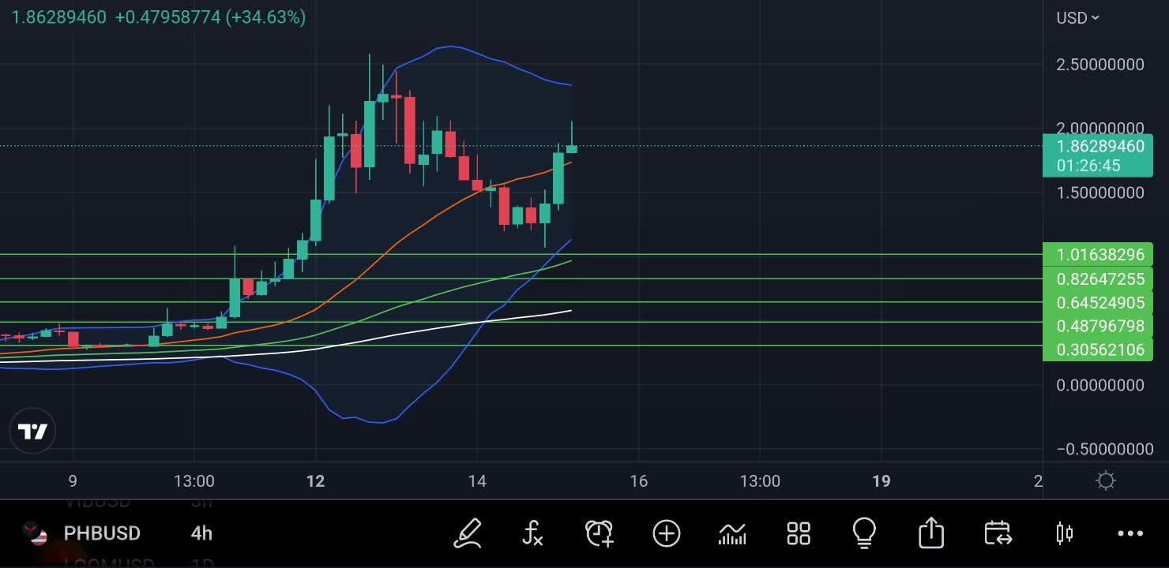Screen dimensions: 1169x568
Task: Select the 0.30562106 horizontal line label
Action: pos(1097,349)
